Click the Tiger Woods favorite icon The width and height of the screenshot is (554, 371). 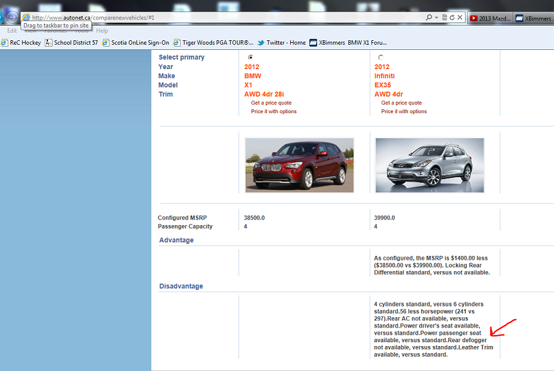pos(177,43)
